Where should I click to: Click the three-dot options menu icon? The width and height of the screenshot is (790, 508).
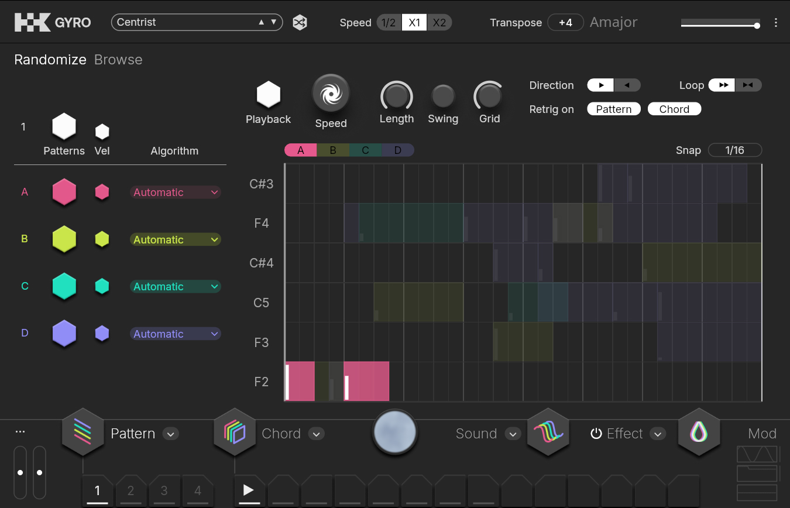pos(776,23)
